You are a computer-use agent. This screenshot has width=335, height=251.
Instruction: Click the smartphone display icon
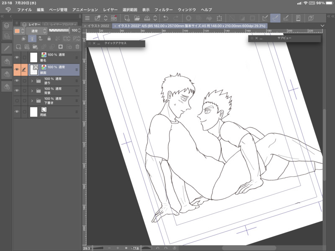(x=298, y=18)
